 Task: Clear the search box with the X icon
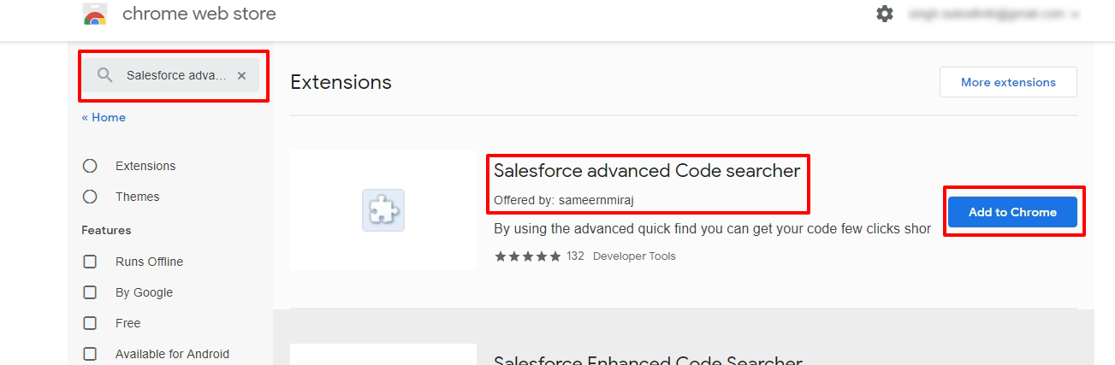click(241, 75)
